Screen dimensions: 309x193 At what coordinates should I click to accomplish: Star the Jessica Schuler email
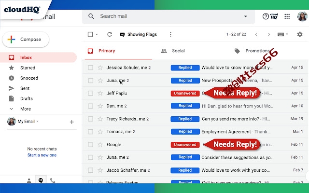point(100,68)
